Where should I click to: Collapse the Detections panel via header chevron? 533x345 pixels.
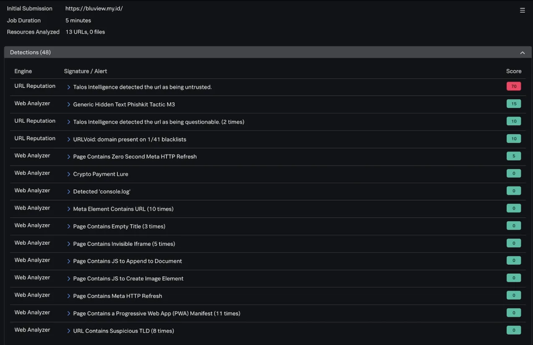[523, 52]
